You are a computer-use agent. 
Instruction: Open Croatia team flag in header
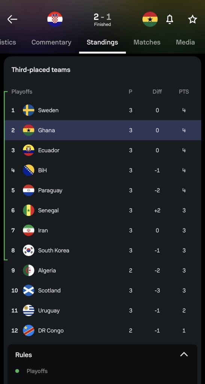coord(55,19)
